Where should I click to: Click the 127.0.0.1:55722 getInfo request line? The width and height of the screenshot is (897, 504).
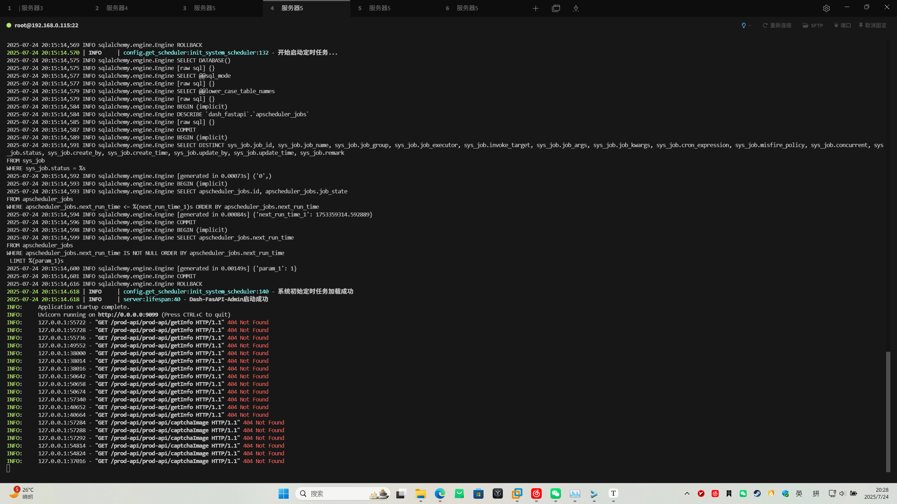(x=138, y=322)
